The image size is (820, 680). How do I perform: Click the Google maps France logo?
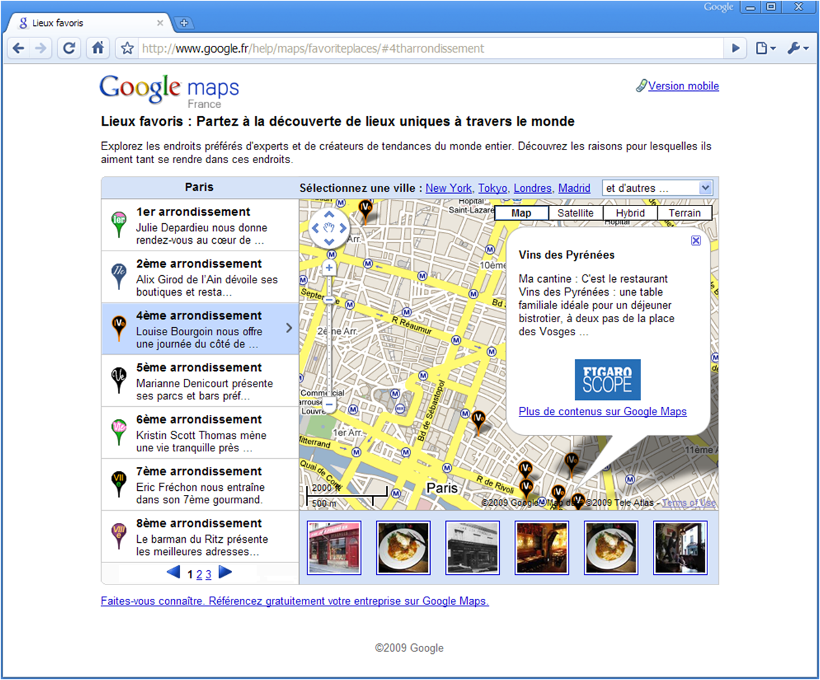[169, 90]
